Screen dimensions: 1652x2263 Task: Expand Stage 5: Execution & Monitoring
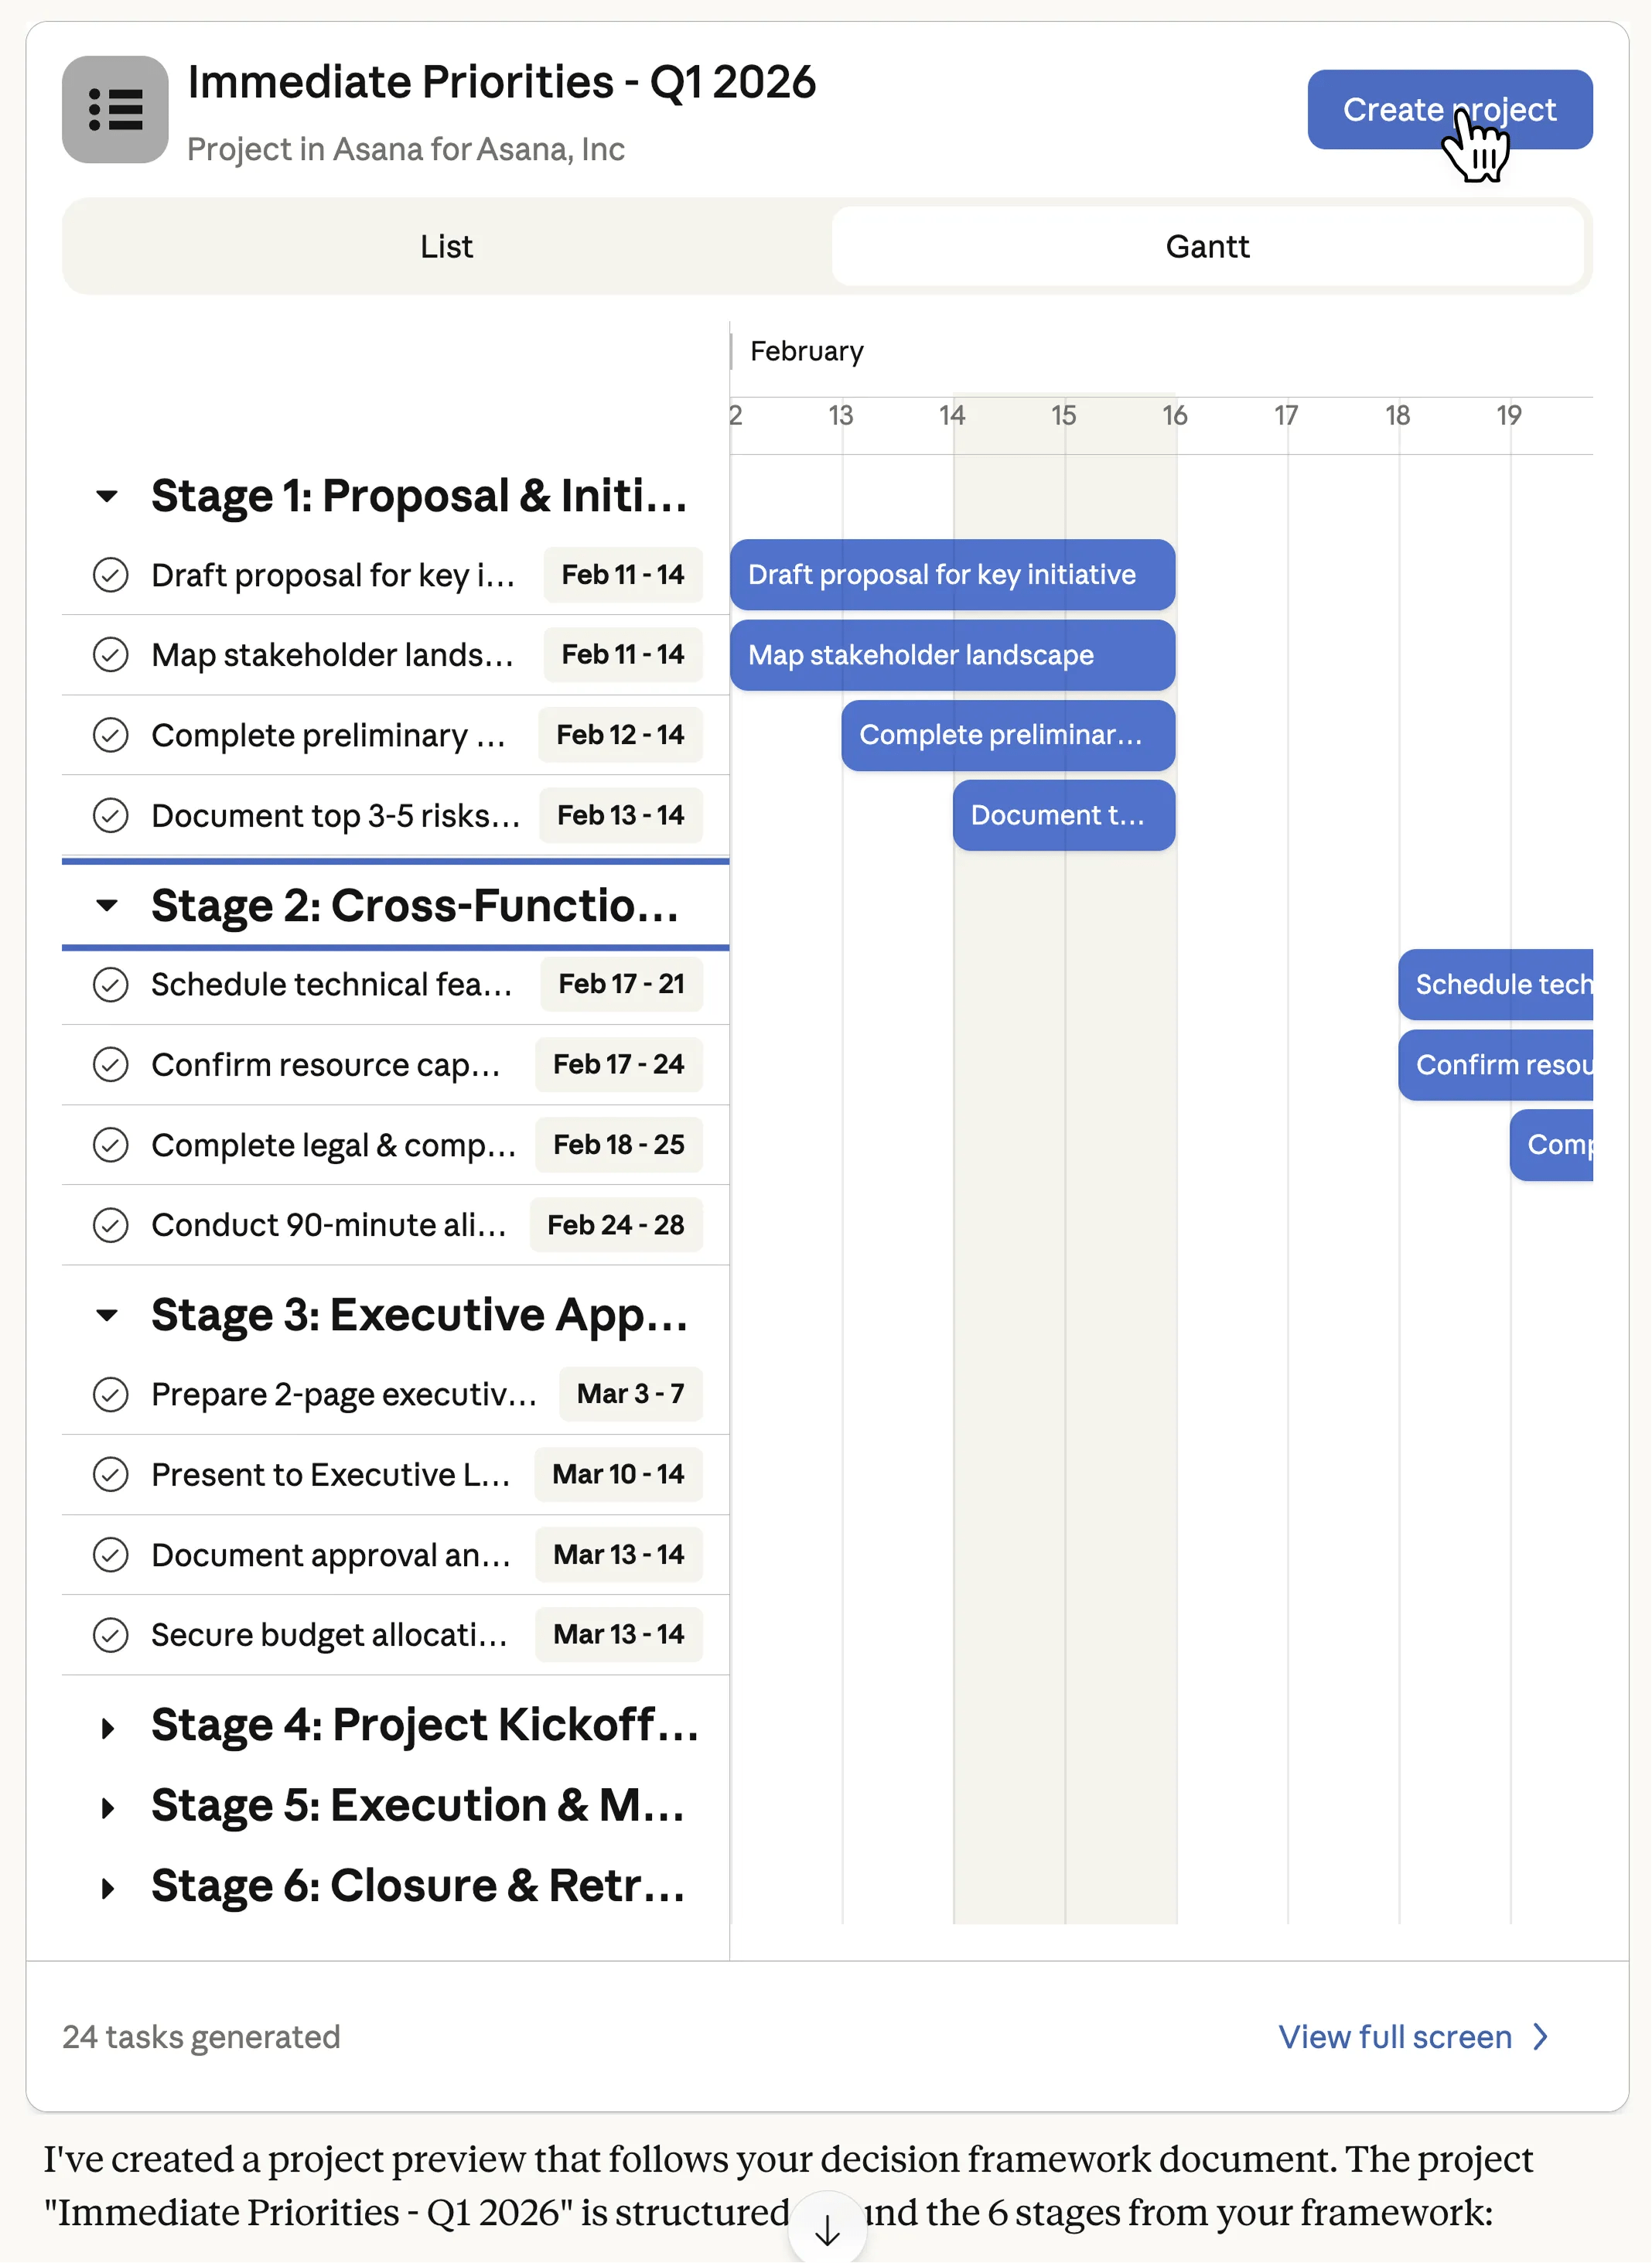click(x=108, y=1806)
